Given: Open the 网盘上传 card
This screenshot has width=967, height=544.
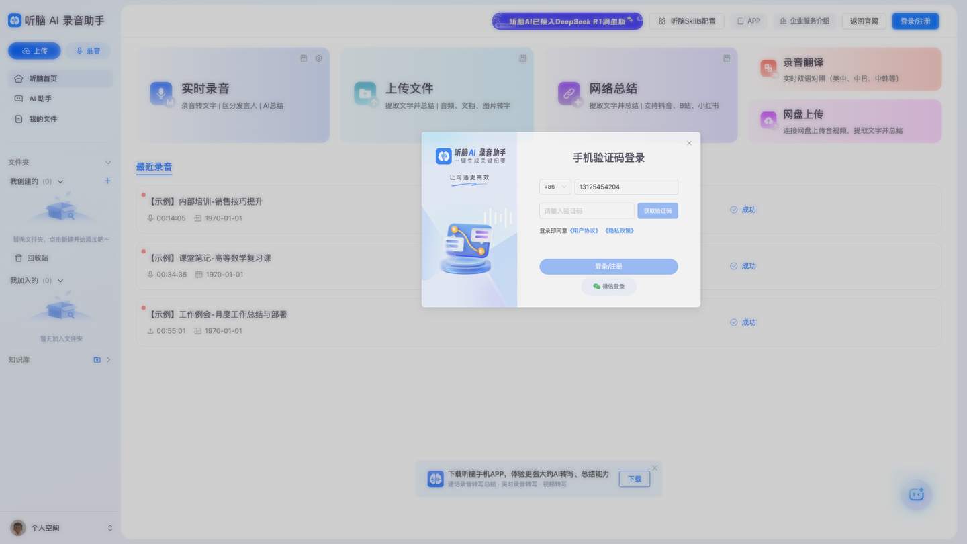Looking at the screenshot, I should 845,122.
